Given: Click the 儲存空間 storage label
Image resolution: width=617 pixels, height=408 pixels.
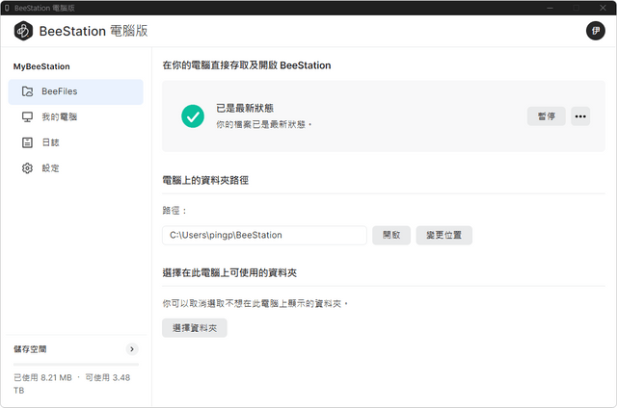Looking at the screenshot, I should [30, 349].
